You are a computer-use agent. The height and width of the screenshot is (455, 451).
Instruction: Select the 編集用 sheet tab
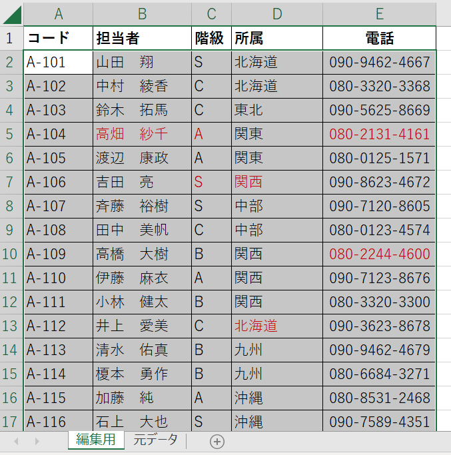96,440
